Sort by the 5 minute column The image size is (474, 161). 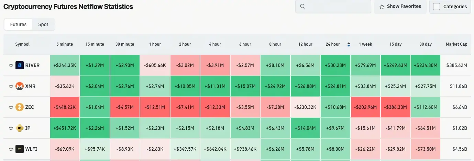(x=65, y=44)
